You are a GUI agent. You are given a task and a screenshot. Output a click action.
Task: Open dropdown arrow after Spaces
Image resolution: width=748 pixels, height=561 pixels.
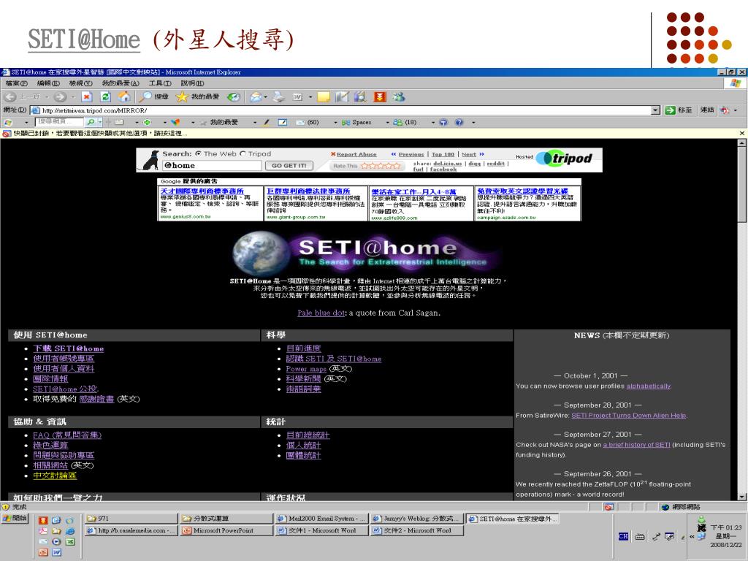pos(387,123)
